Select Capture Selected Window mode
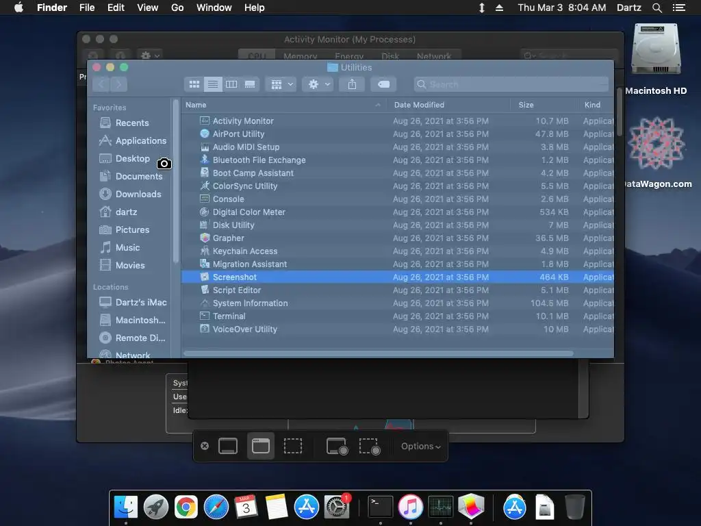701x526 pixels. click(x=261, y=446)
